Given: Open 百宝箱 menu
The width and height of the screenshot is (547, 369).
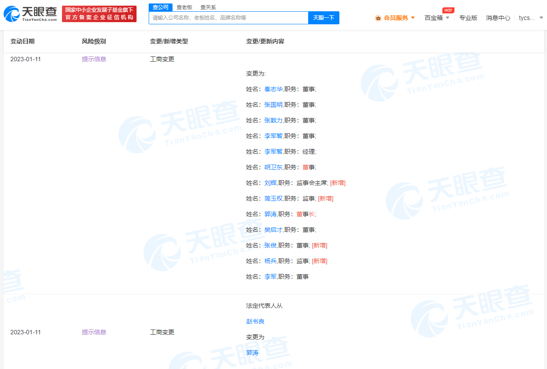Looking at the screenshot, I should [x=433, y=18].
